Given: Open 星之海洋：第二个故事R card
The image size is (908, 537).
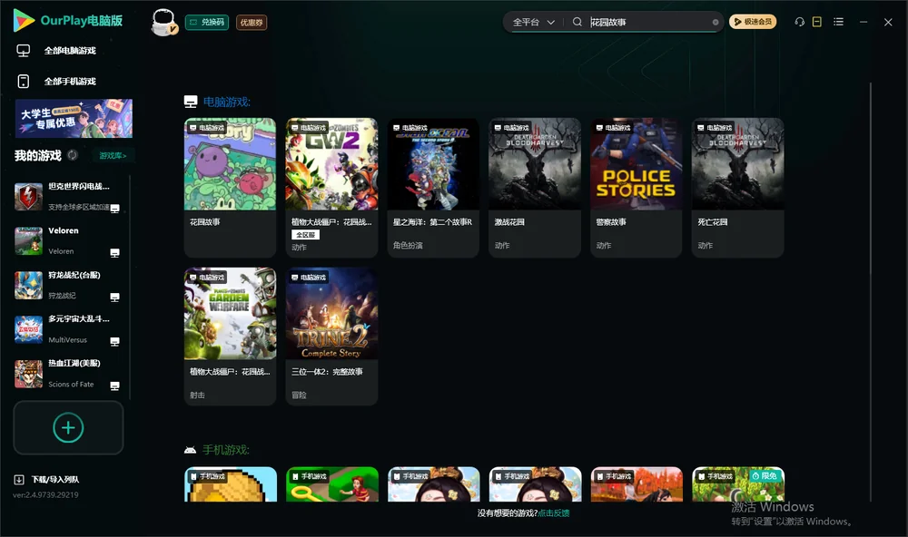Looking at the screenshot, I should tap(433, 188).
